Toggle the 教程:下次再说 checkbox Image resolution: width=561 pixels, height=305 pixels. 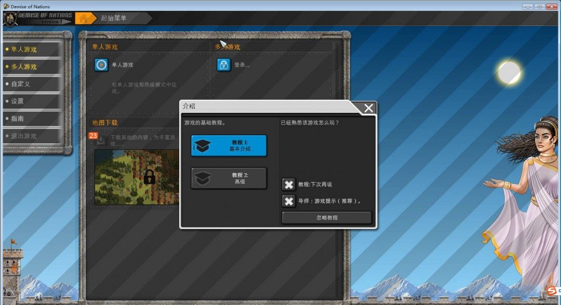click(x=288, y=184)
